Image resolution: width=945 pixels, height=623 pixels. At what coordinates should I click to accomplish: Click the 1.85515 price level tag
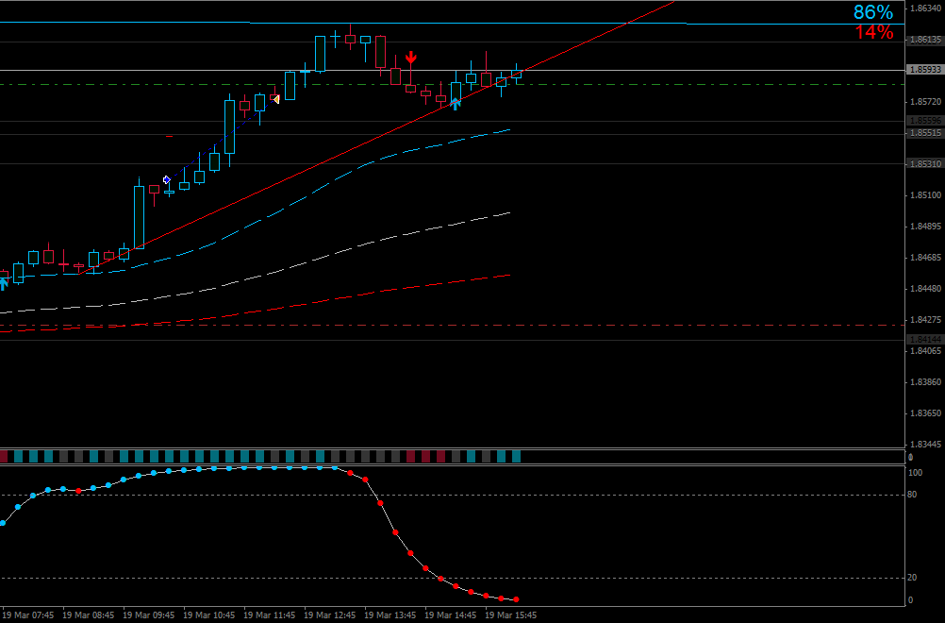tap(925, 133)
